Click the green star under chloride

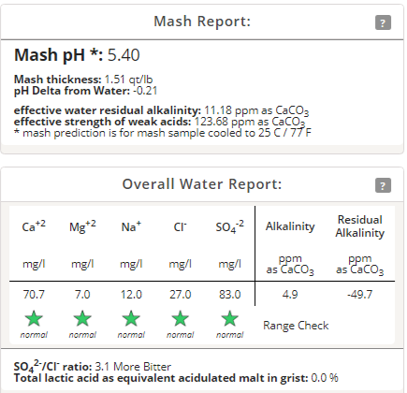pyautogui.click(x=181, y=319)
